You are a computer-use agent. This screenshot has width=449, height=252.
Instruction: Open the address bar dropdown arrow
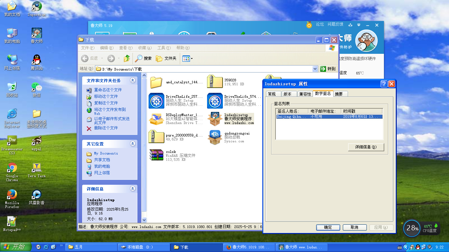(x=315, y=69)
